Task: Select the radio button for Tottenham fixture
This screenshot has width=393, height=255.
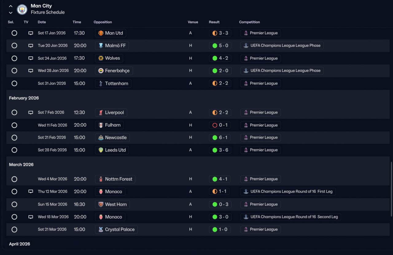Action: point(14,83)
